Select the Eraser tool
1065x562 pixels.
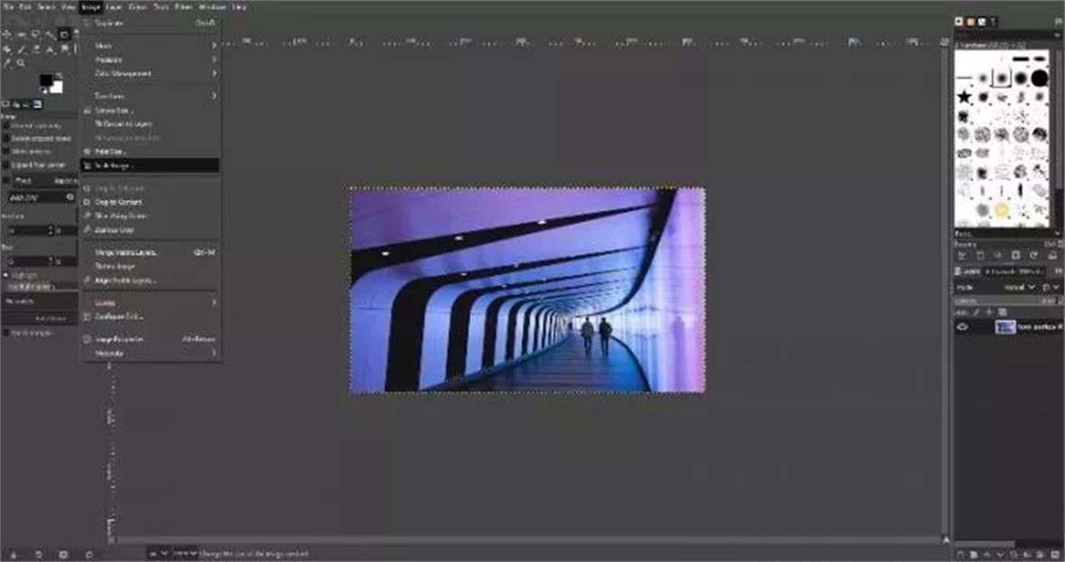pyautogui.click(x=36, y=49)
